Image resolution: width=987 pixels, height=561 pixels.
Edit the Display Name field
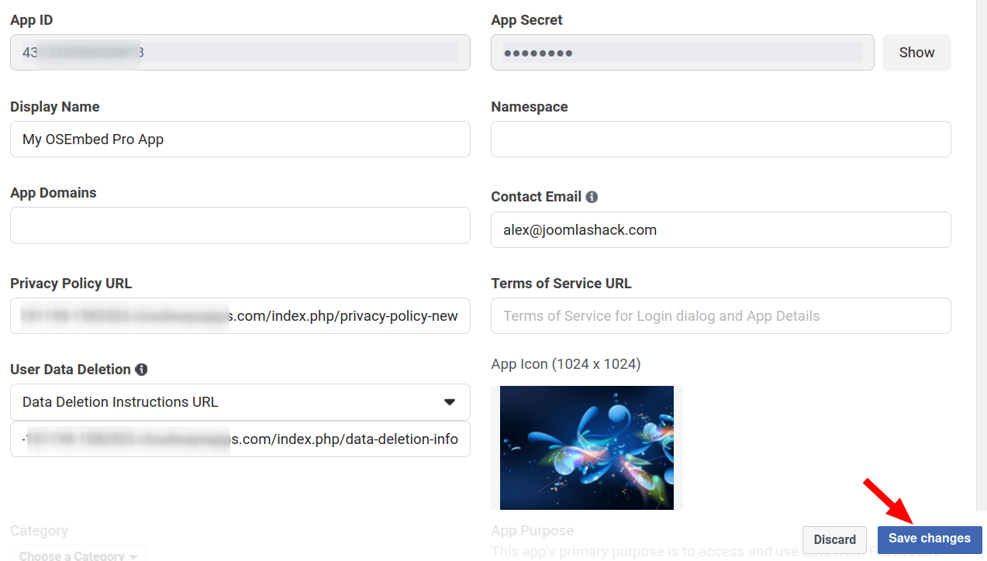240,139
